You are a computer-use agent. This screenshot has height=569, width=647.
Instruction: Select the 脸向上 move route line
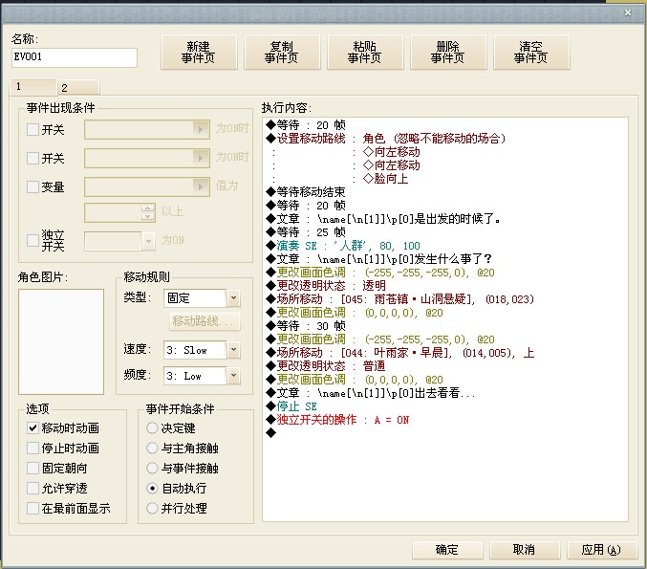(385, 179)
